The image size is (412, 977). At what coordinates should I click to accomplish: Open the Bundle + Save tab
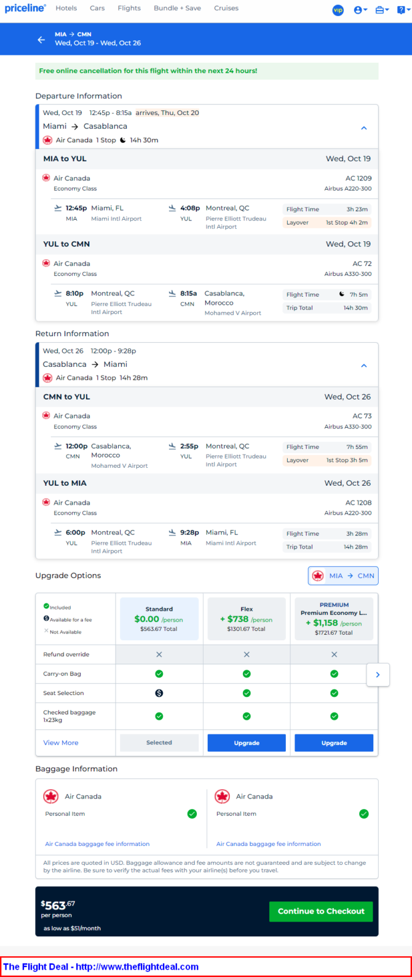177,8
